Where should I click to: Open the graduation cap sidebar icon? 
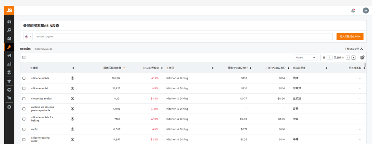tap(9, 81)
